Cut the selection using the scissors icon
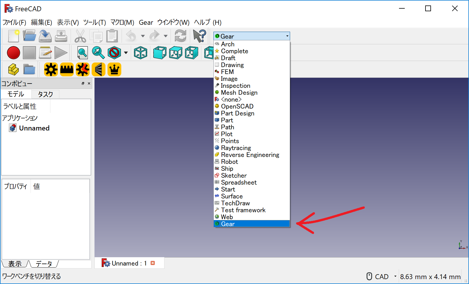This screenshot has width=469, height=284. pyautogui.click(x=80, y=36)
